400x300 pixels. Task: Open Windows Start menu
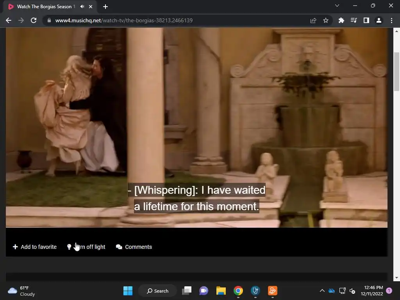tap(128, 291)
